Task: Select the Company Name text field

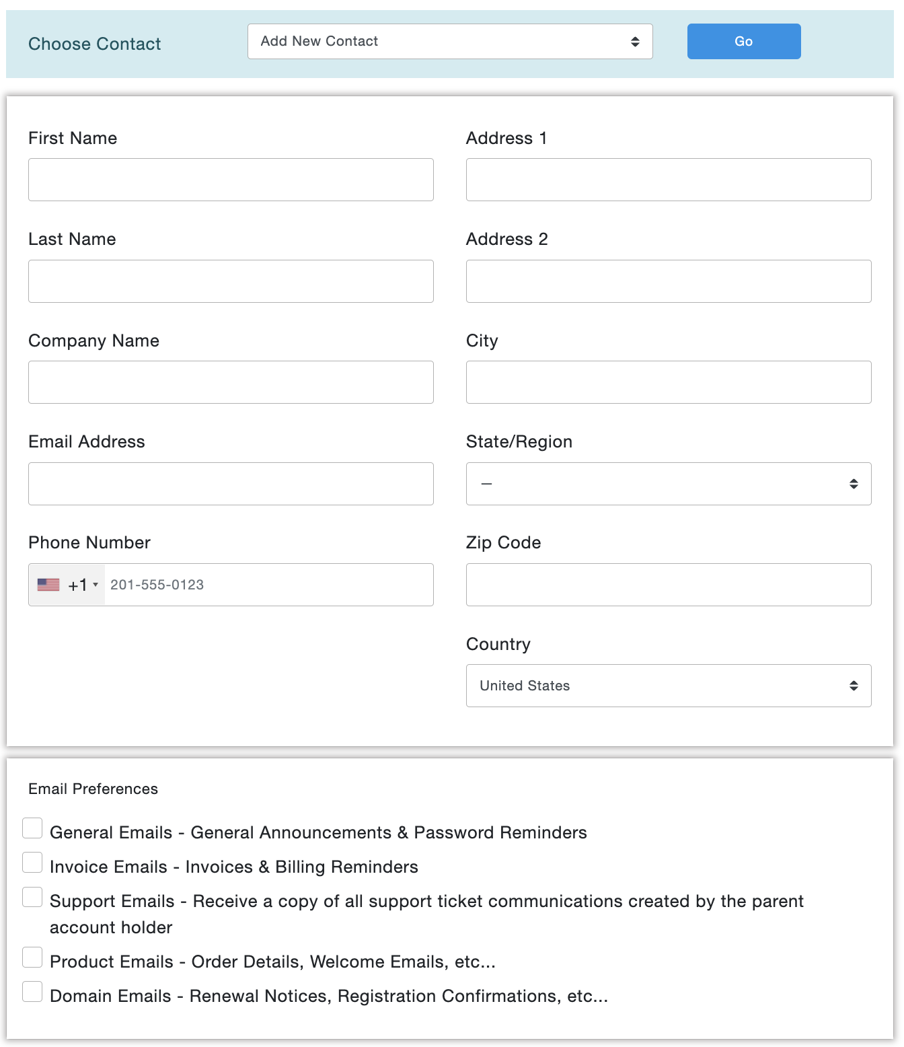Action: [231, 382]
